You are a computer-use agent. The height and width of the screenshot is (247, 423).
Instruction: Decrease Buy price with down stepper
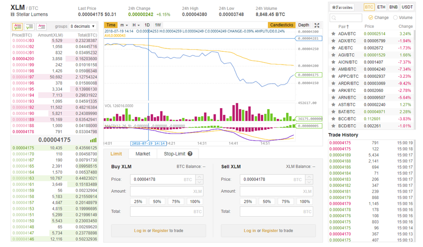click(x=199, y=181)
